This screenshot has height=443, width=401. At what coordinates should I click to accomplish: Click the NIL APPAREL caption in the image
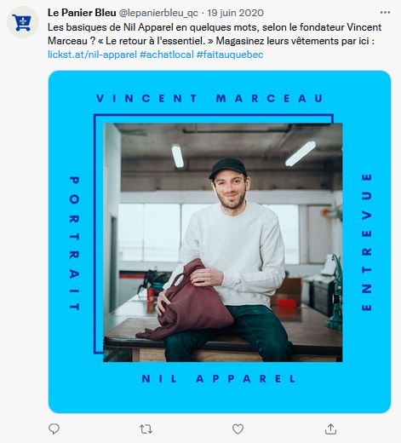pyautogui.click(x=219, y=379)
